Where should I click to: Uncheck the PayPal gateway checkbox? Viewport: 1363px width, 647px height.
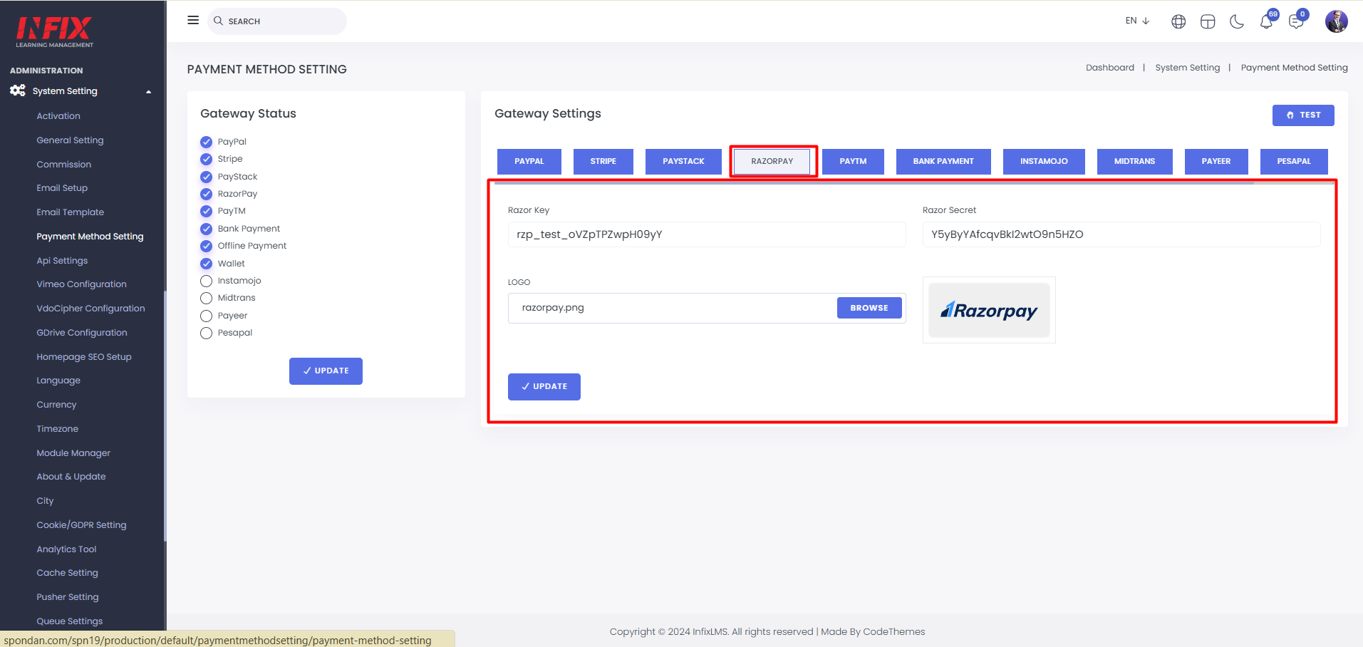click(x=207, y=142)
